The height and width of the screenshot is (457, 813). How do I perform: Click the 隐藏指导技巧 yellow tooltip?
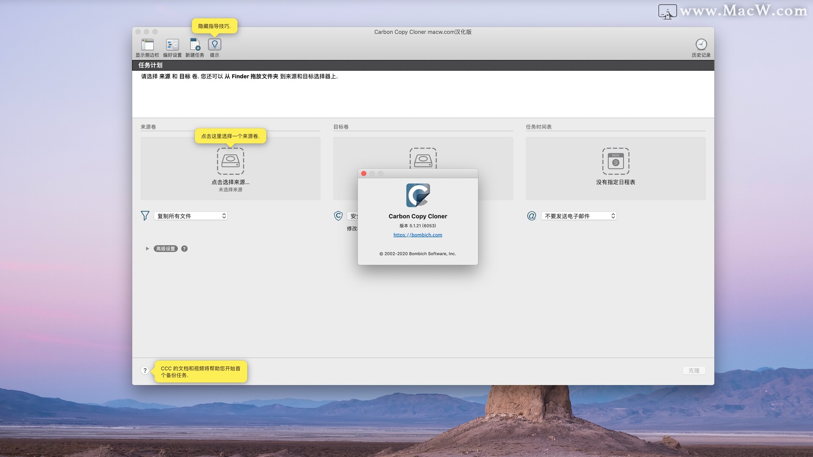tap(215, 26)
